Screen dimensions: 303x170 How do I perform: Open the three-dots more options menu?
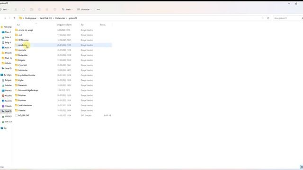point(98,9)
